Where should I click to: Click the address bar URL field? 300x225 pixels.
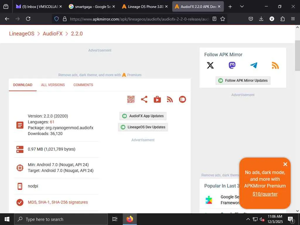click(139, 19)
